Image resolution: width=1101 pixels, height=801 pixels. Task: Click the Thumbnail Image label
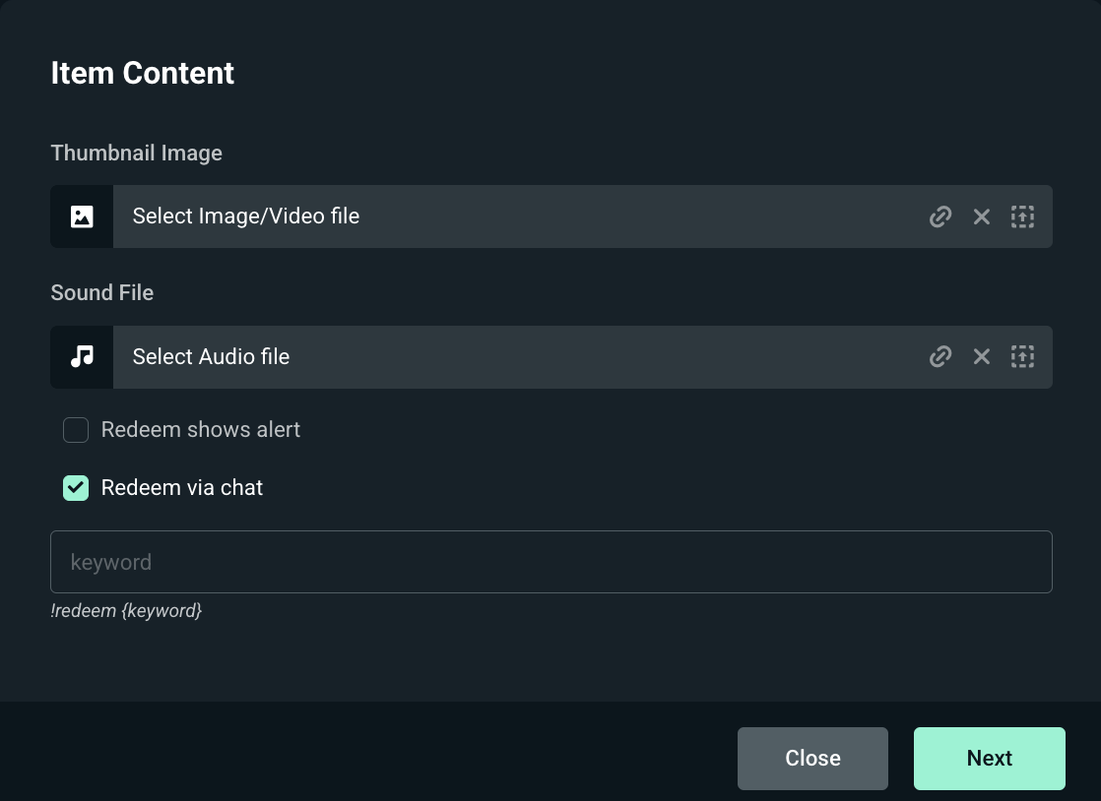pos(136,153)
